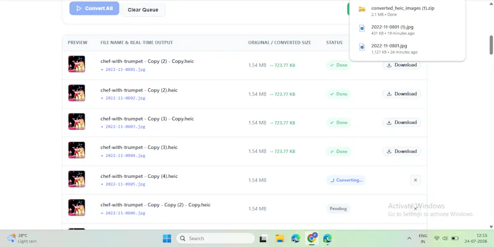Cancel conversion of Copy (4).heic
Screen dimensions: 494x247
[x=415, y=180]
